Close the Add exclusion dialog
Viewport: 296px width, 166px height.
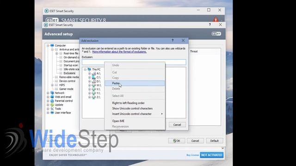(183, 41)
